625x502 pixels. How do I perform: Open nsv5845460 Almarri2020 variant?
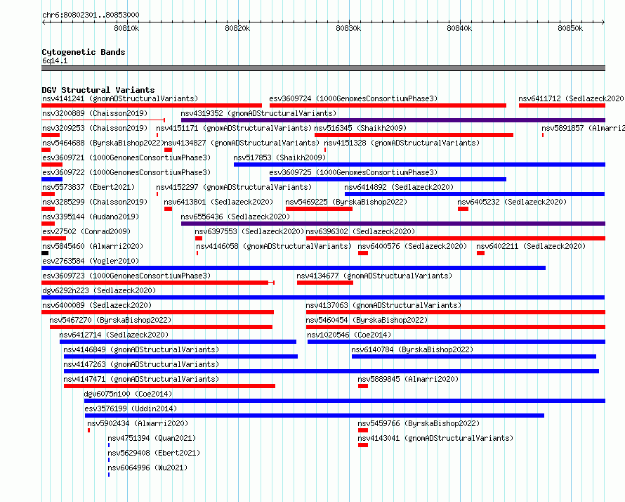click(93, 246)
